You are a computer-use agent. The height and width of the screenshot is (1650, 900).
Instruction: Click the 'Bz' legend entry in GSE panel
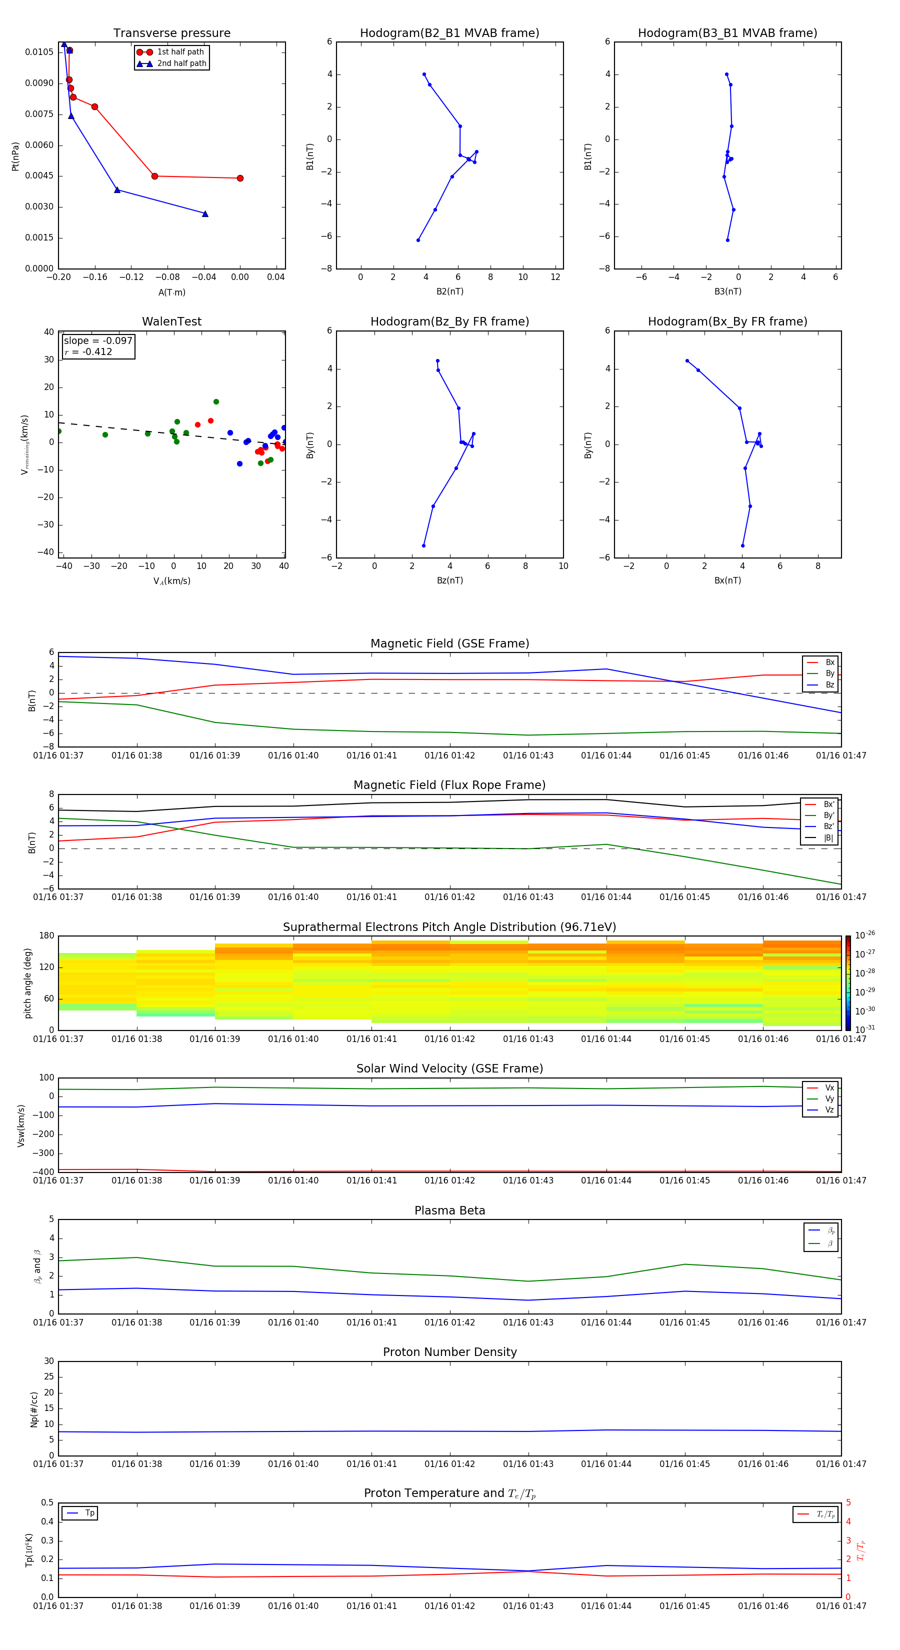[820, 684]
